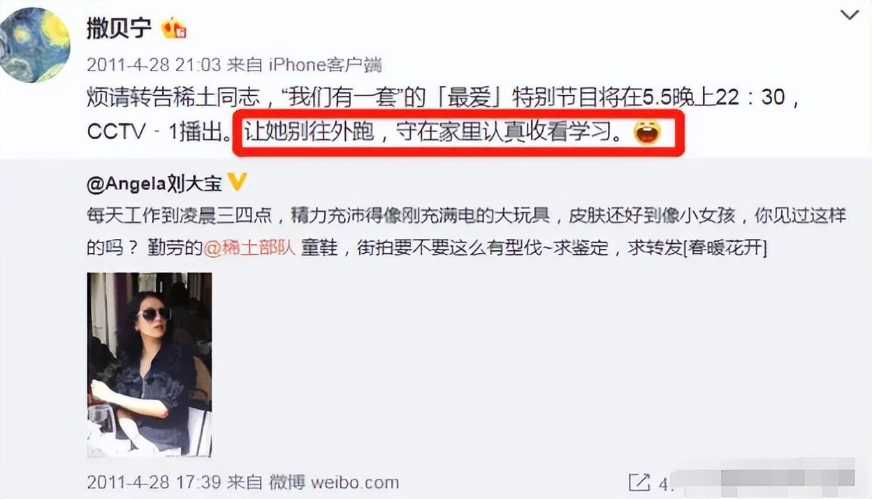Click the iPhone客户端 source link
Image resolution: width=872 pixels, height=499 pixels.
pyautogui.click(x=325, y=64)
